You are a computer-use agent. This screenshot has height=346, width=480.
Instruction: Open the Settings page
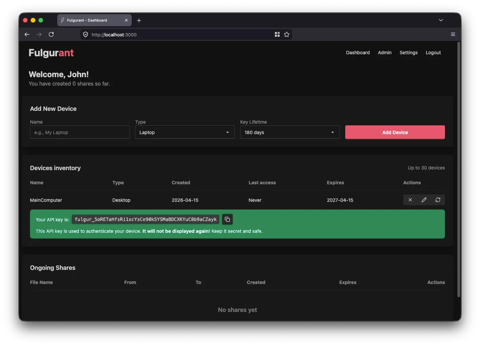click(x=408, y=53)
